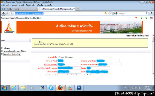
Task: Open the ประวัติ (History) menu
Action: [21, 5]
